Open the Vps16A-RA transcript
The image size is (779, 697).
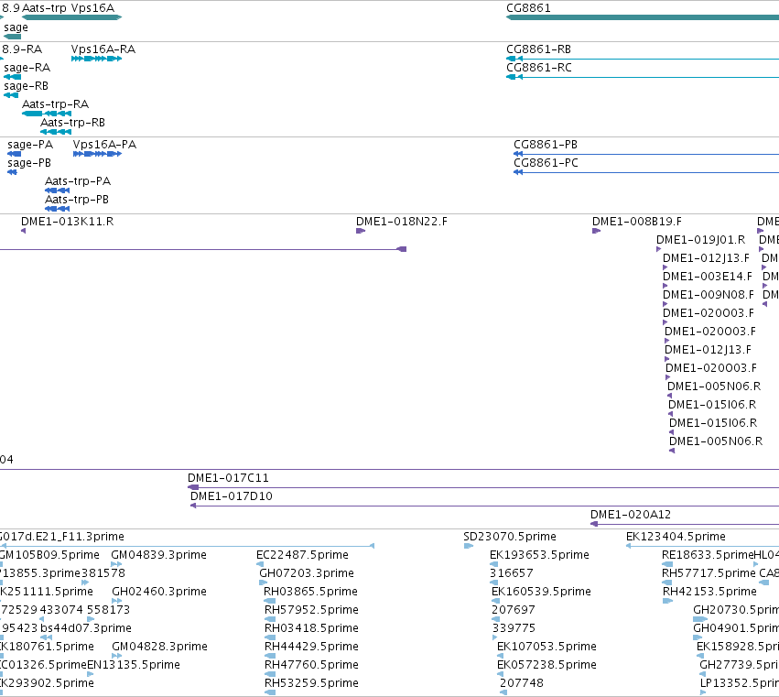(103, 49)
